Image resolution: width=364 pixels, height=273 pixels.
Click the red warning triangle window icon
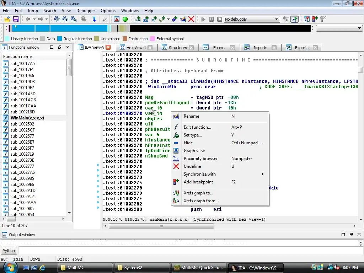click(x=117, y=19)
